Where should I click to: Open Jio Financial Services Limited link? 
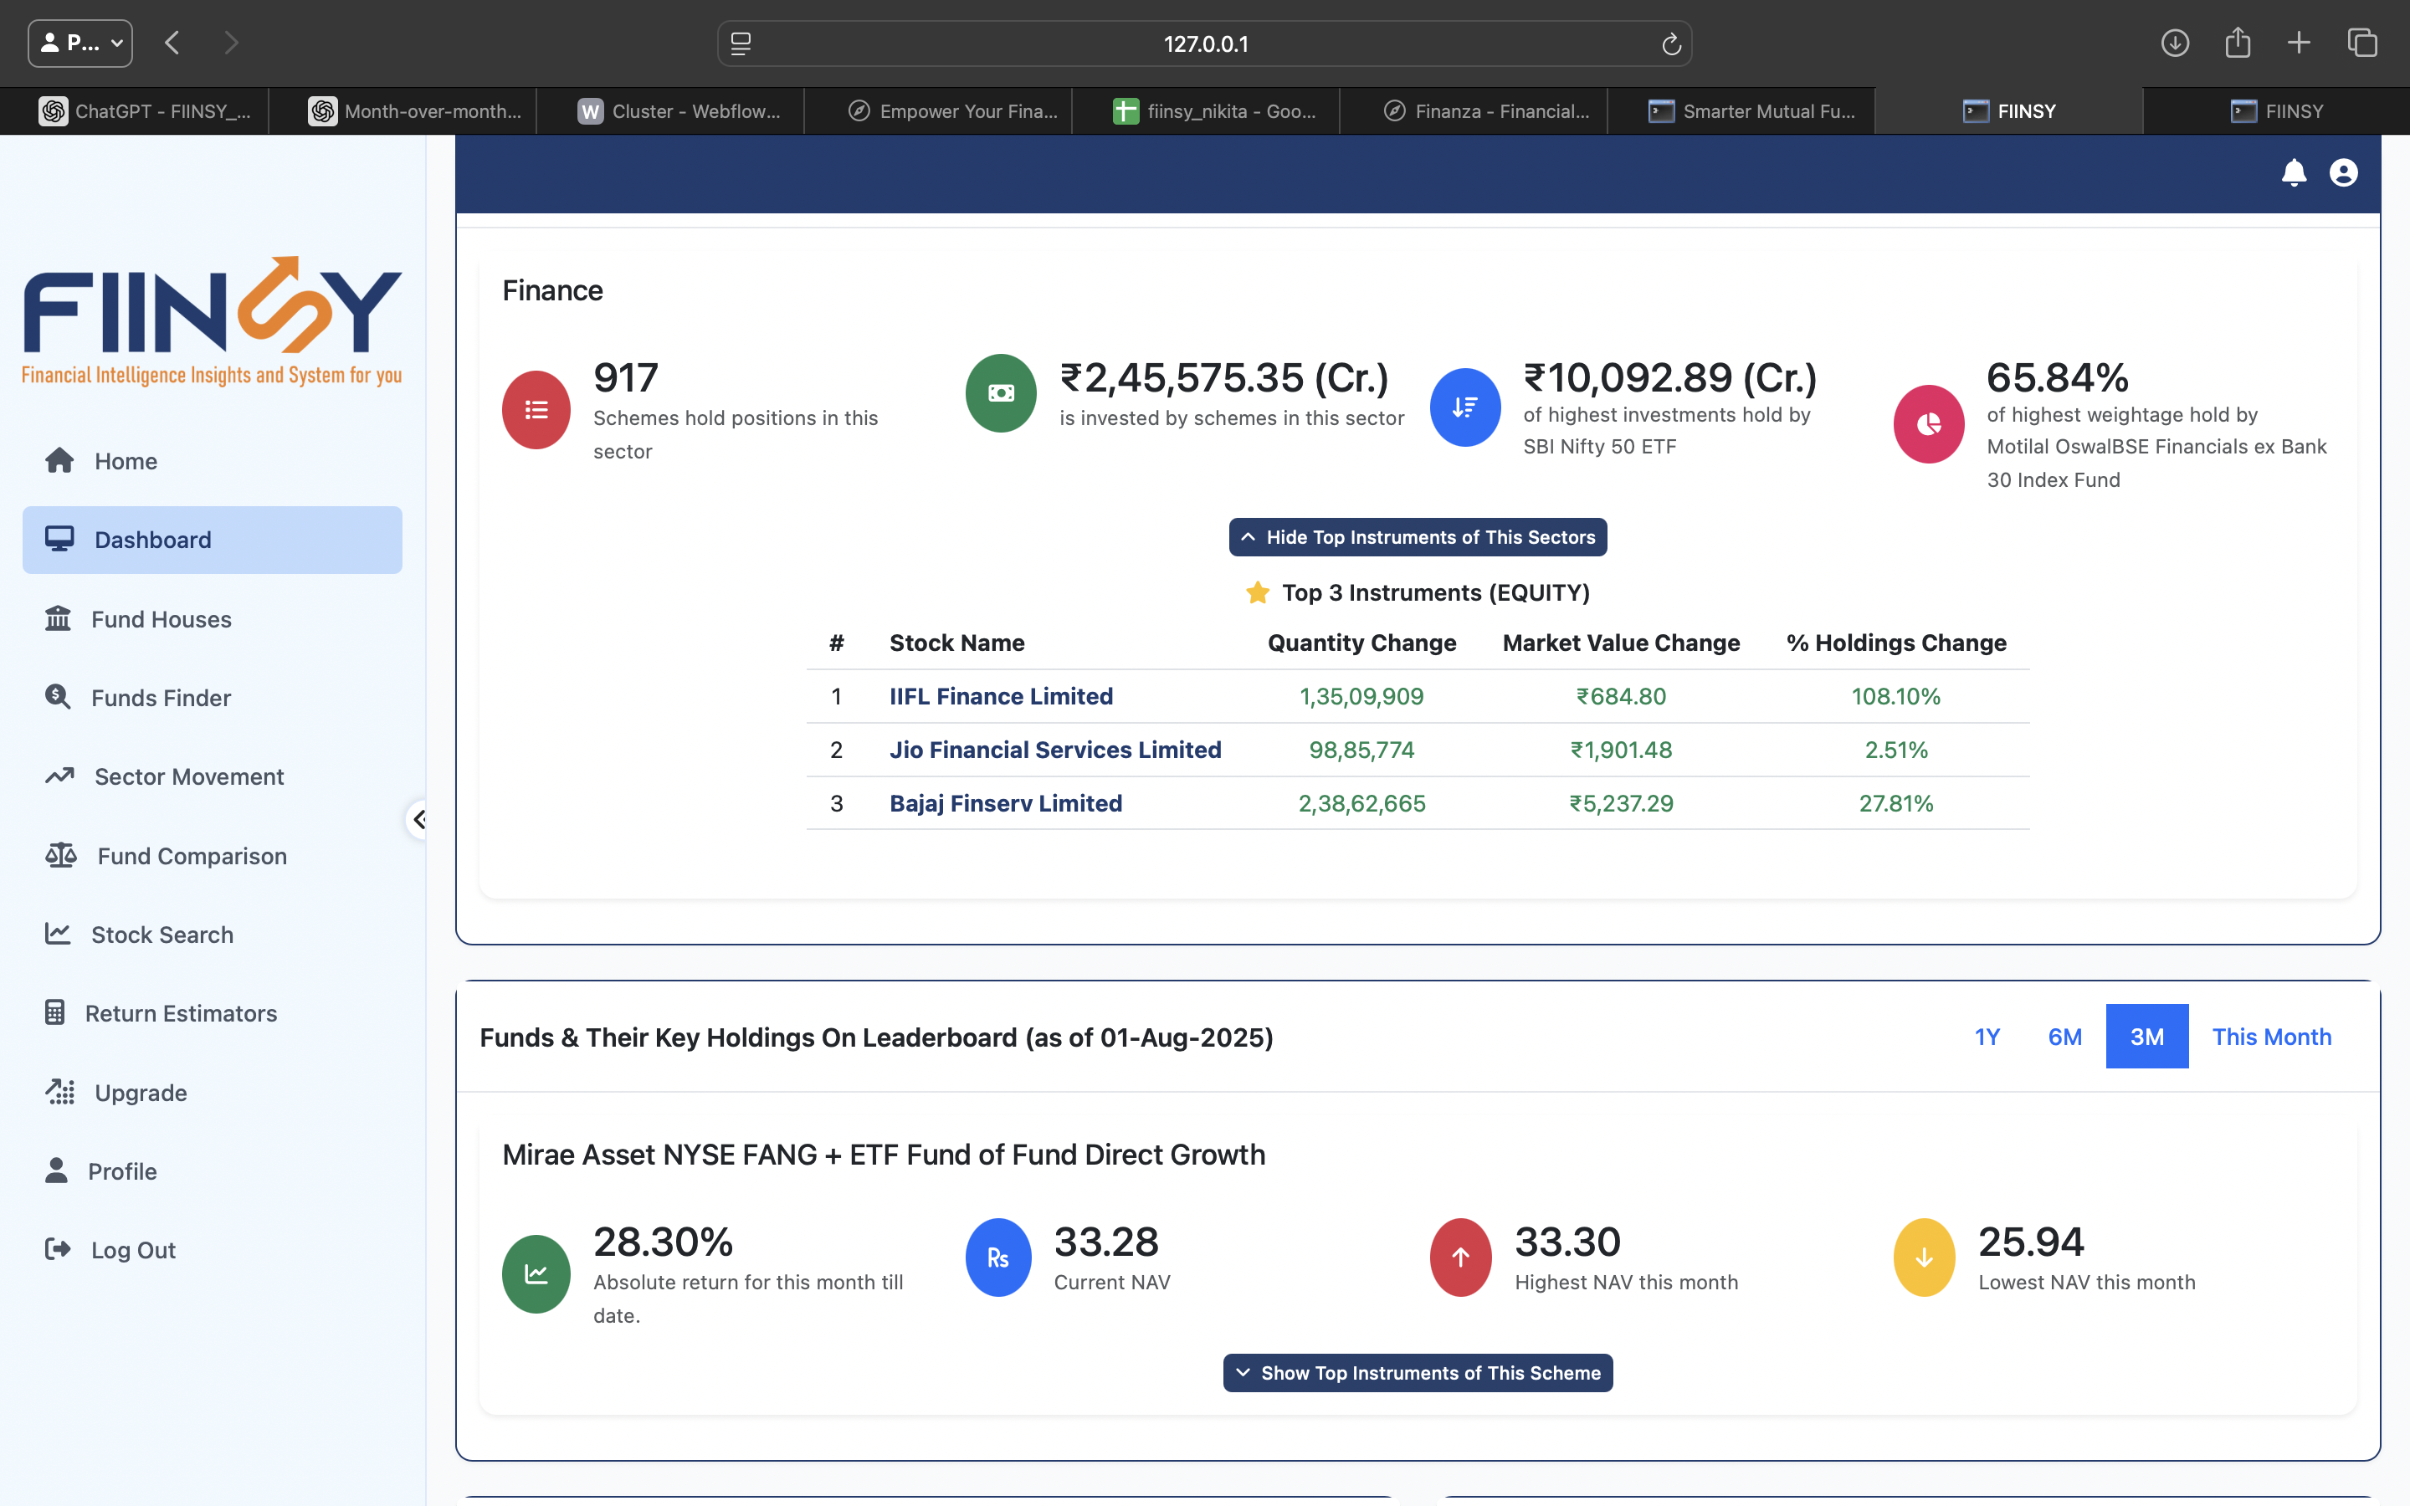point(1054,750)
